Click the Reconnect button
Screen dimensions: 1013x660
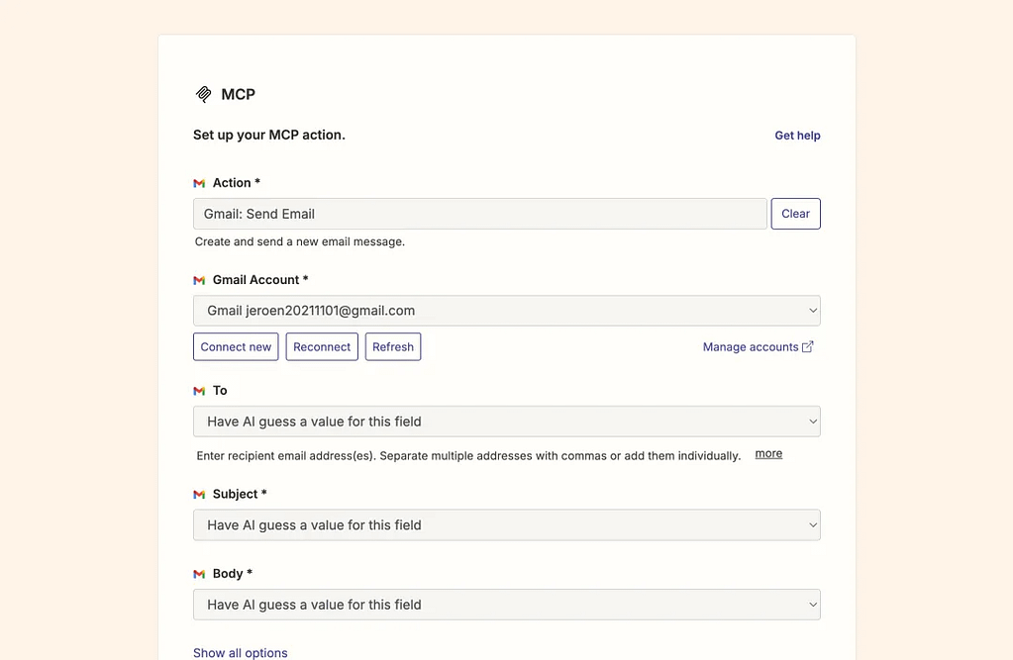pos(322,347)
